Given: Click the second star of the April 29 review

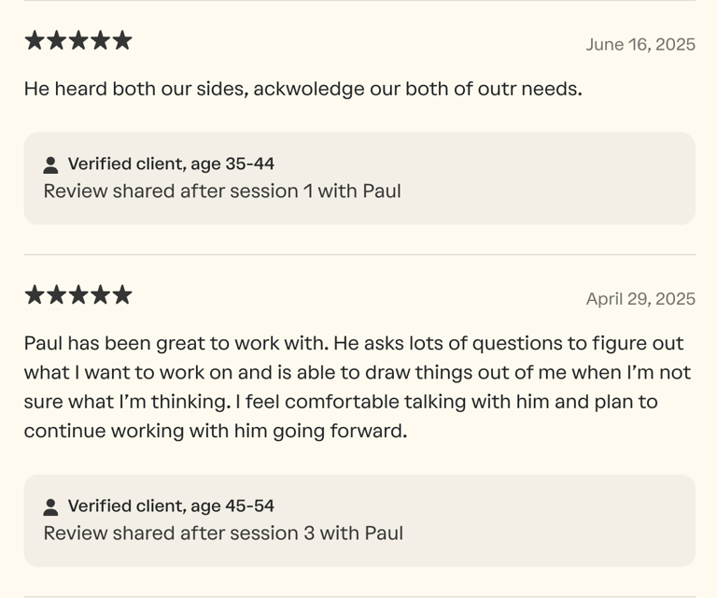Looking at the screenshot, I should 57,295.
